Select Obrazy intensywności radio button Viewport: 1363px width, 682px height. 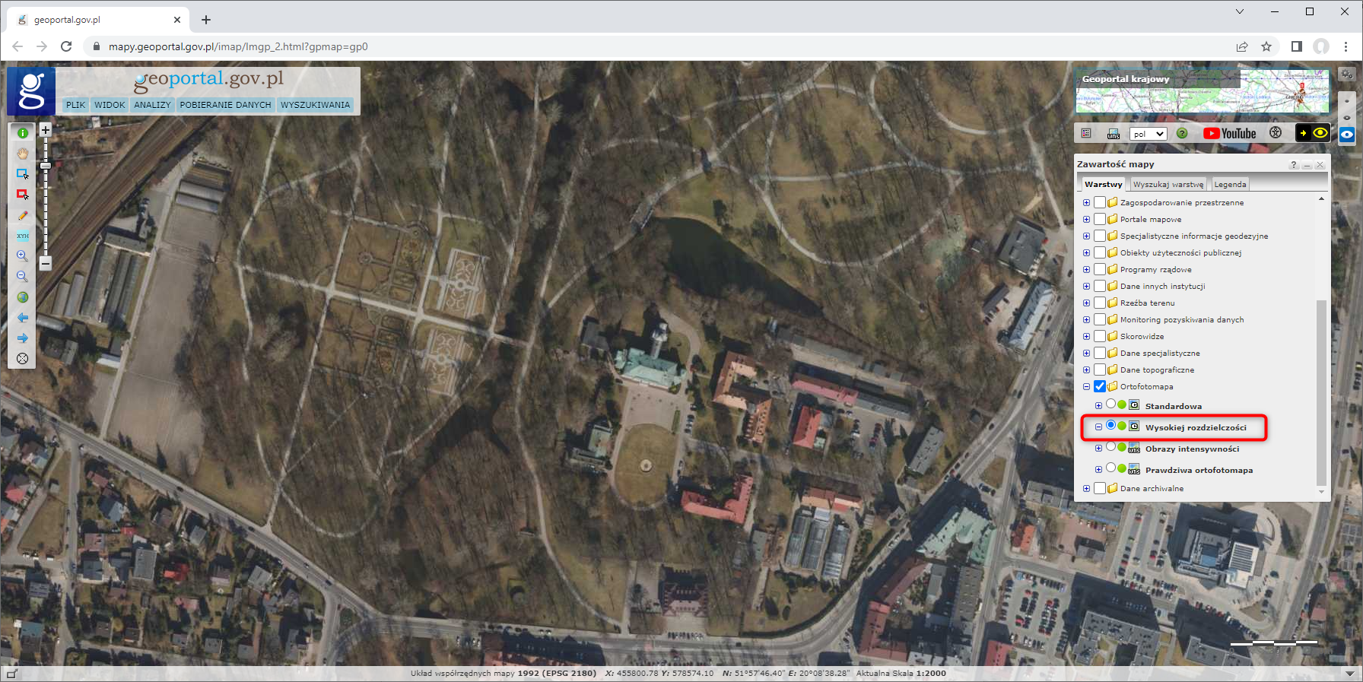pos(1111,446)
